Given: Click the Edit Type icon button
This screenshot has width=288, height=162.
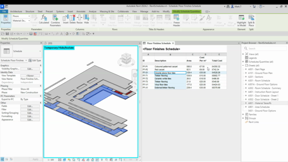Looking at the screenshot, I should point(35,60).
